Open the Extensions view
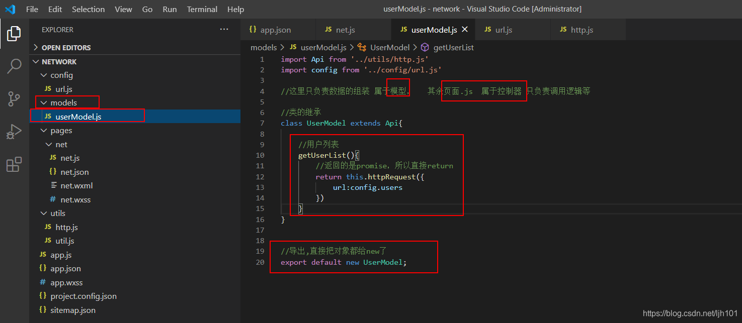 click(14, 164)
